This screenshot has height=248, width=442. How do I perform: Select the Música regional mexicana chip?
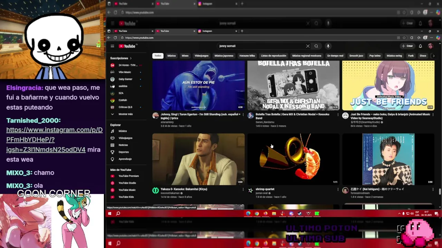pyautogui.click(x=307, y=55)
